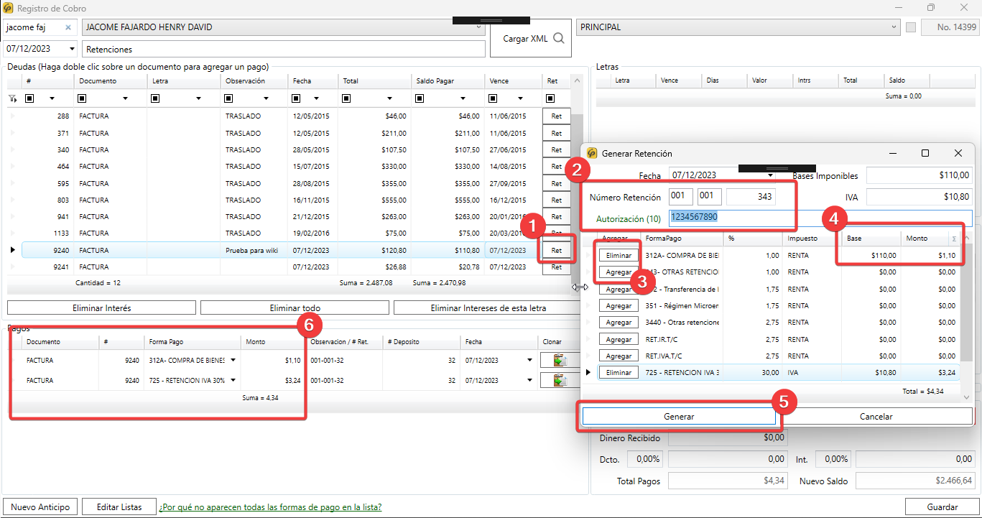Click the sigma summary icon in retention grid
This screenshot has height=518, width=982.
[x=954, y=239]
